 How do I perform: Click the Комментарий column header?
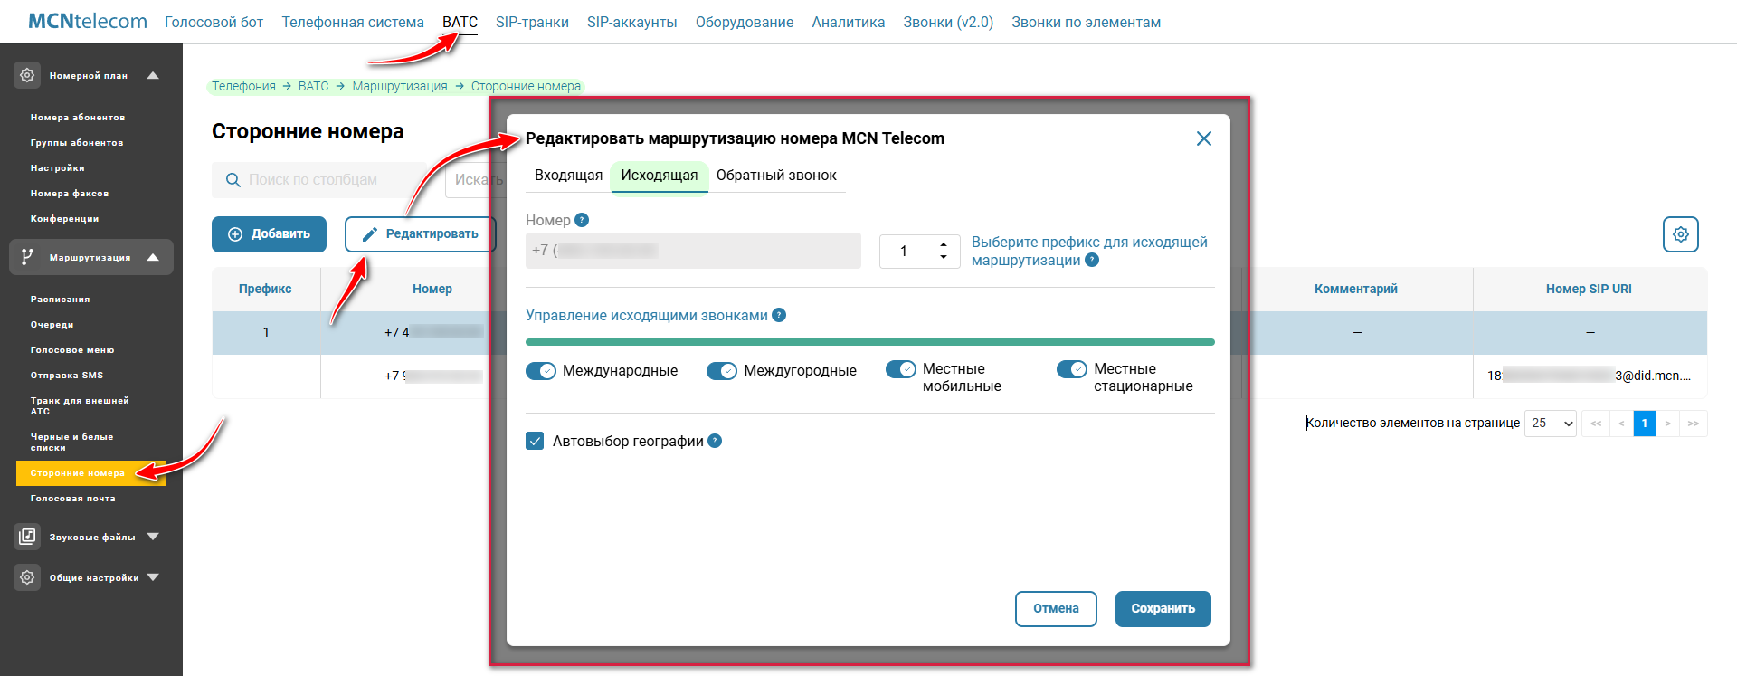point(1355,290)
